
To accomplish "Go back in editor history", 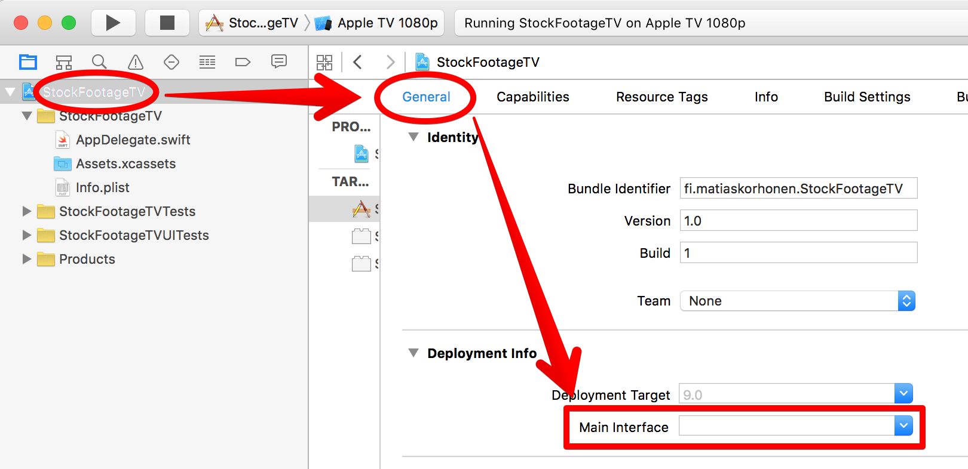I will (x=357, y=62).
